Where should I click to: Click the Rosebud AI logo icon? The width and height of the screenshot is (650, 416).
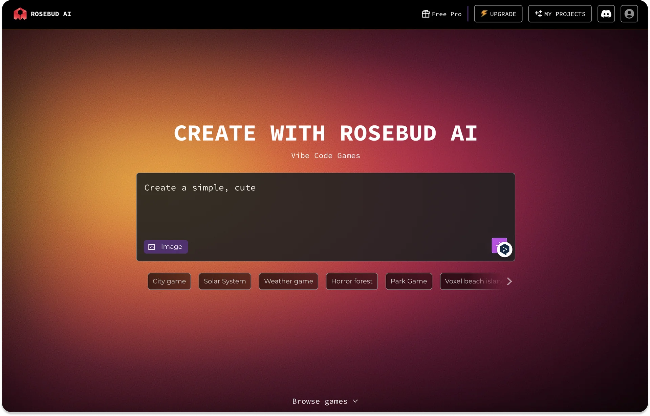tap(20, 14)
